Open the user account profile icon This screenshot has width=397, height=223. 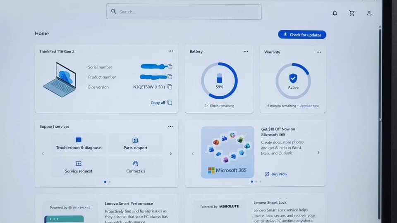point(369,13)
